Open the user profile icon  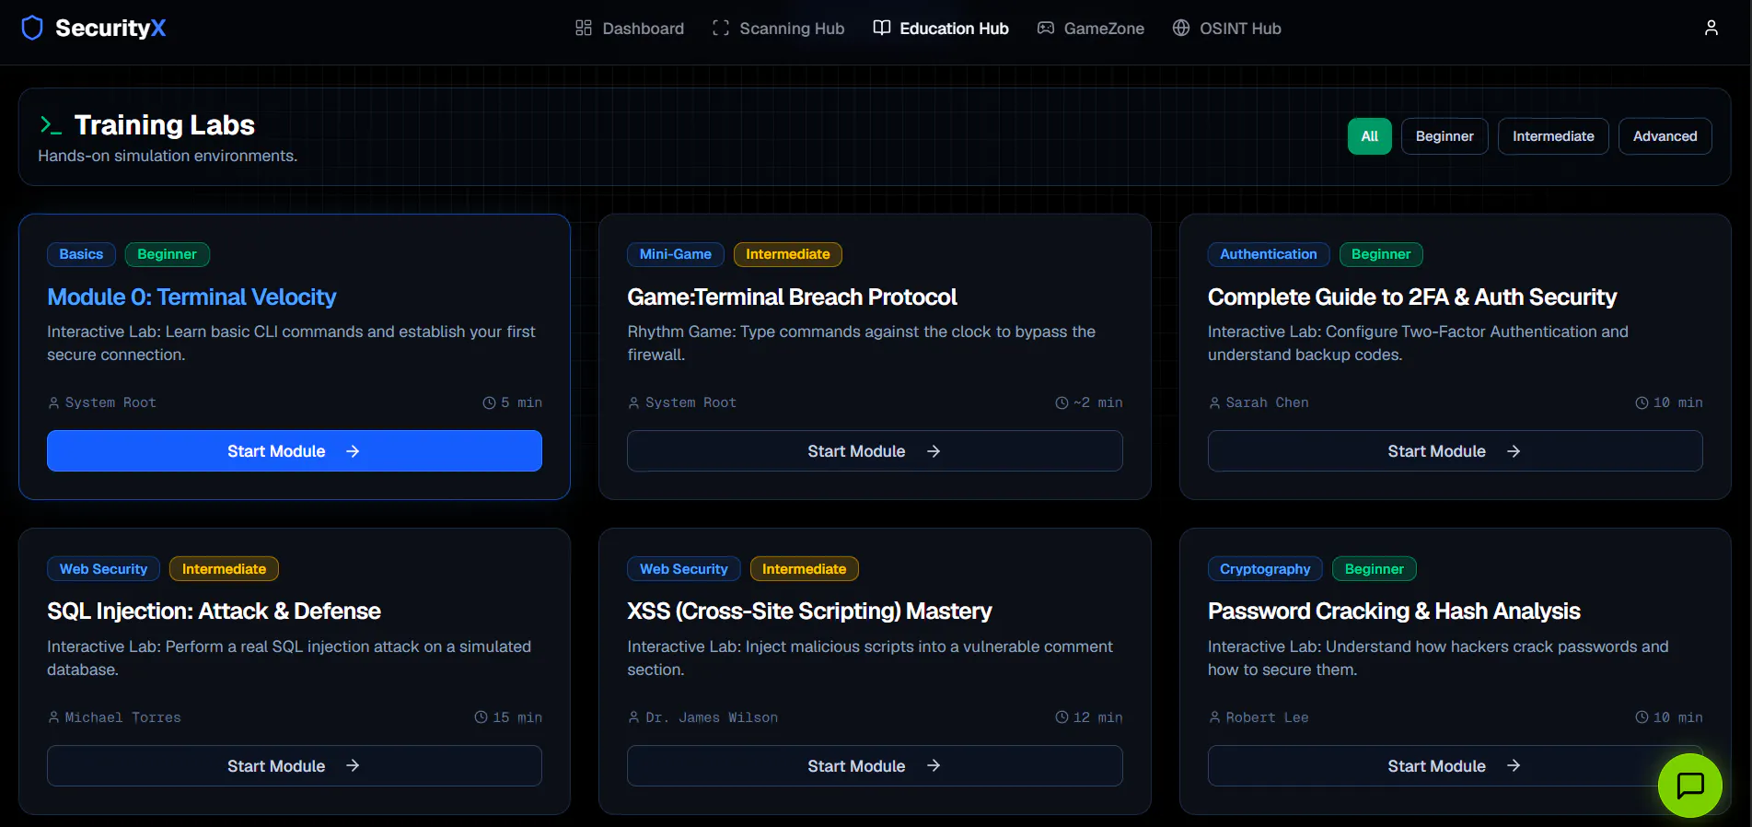tap(1711, 28)
